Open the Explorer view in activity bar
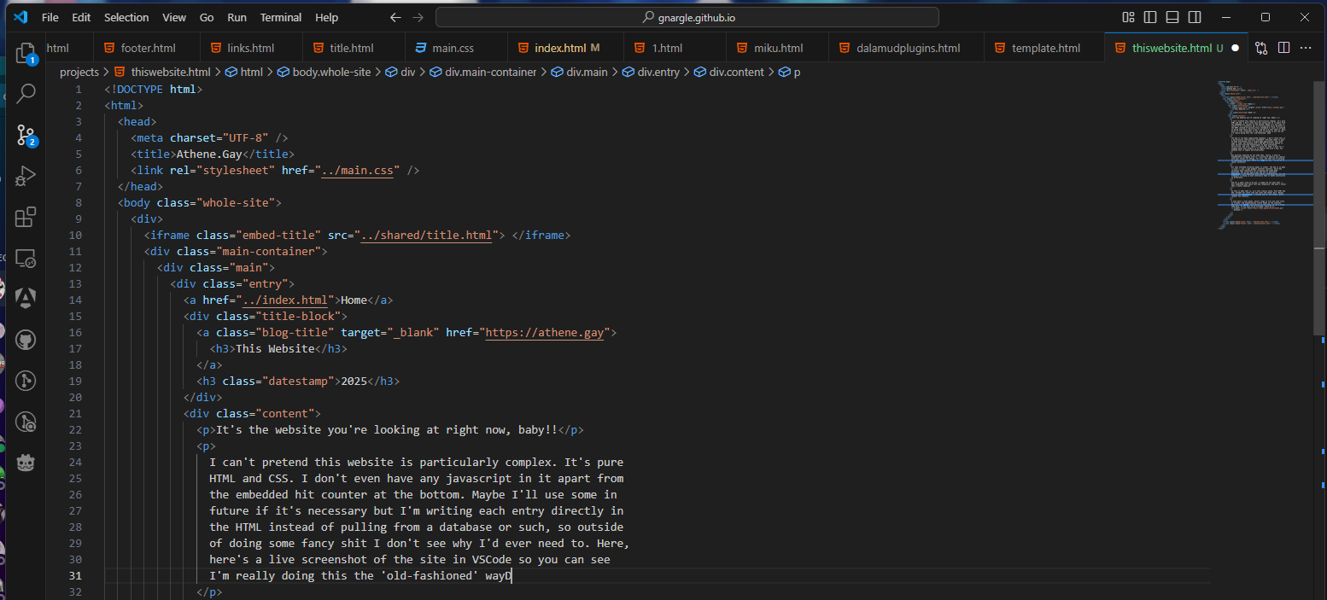 (x=26, y=53)
